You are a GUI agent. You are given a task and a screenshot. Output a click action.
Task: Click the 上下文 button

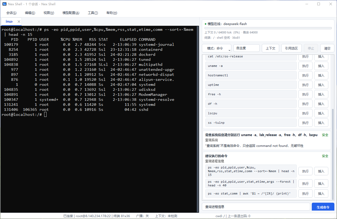pos(270,48)
